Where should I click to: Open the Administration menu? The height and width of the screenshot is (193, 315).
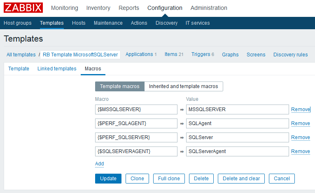pos(209,8)
